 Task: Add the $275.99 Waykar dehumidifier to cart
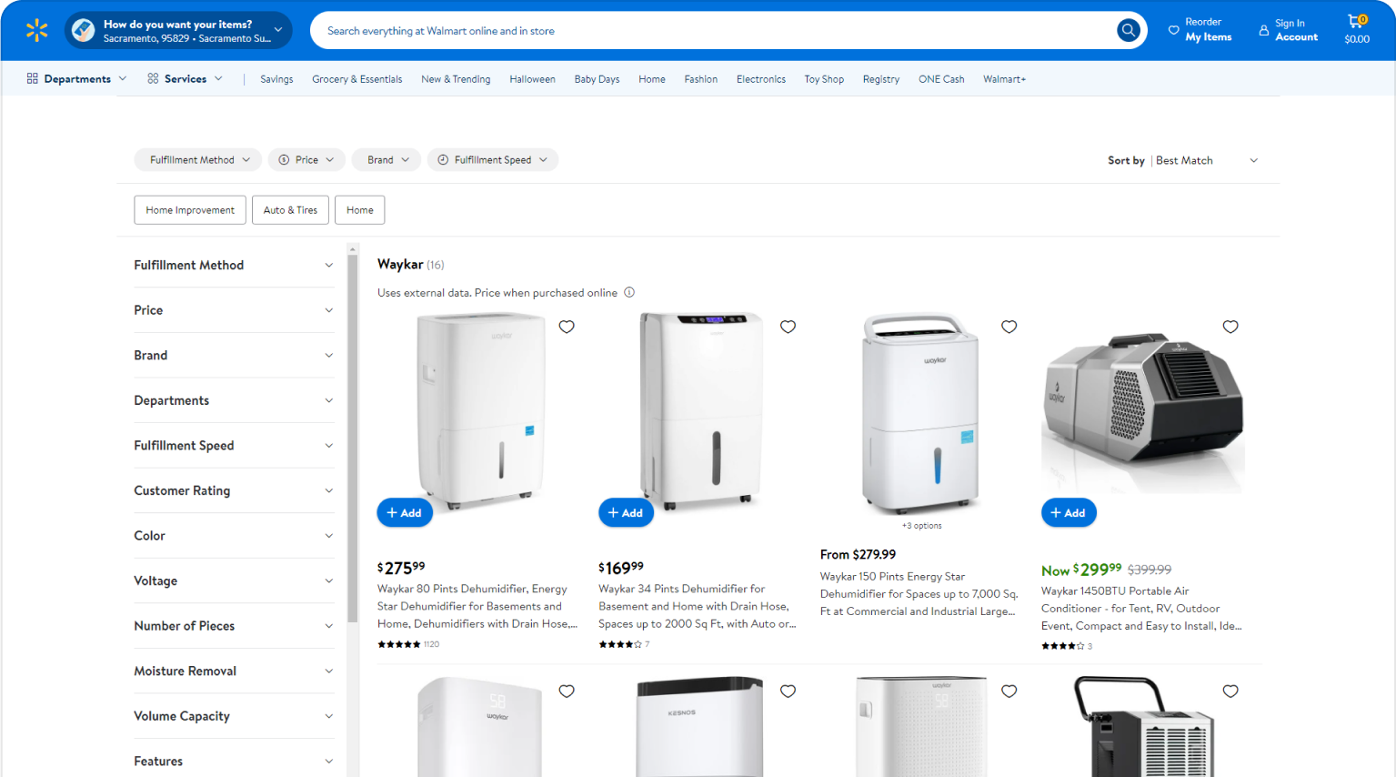tap(405, 513)
